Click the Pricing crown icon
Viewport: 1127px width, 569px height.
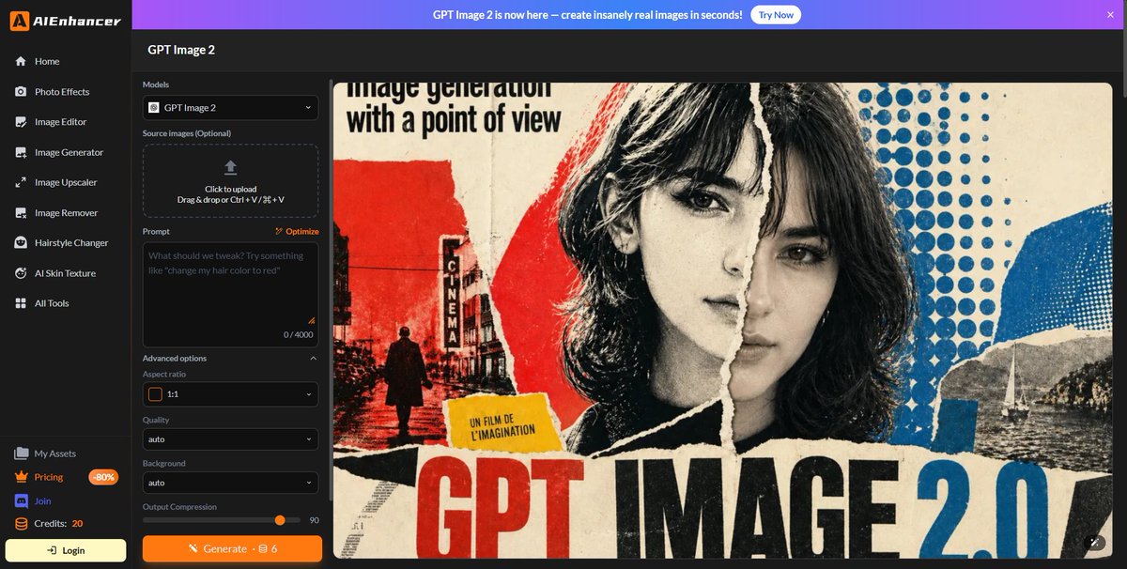coord(21,477)
